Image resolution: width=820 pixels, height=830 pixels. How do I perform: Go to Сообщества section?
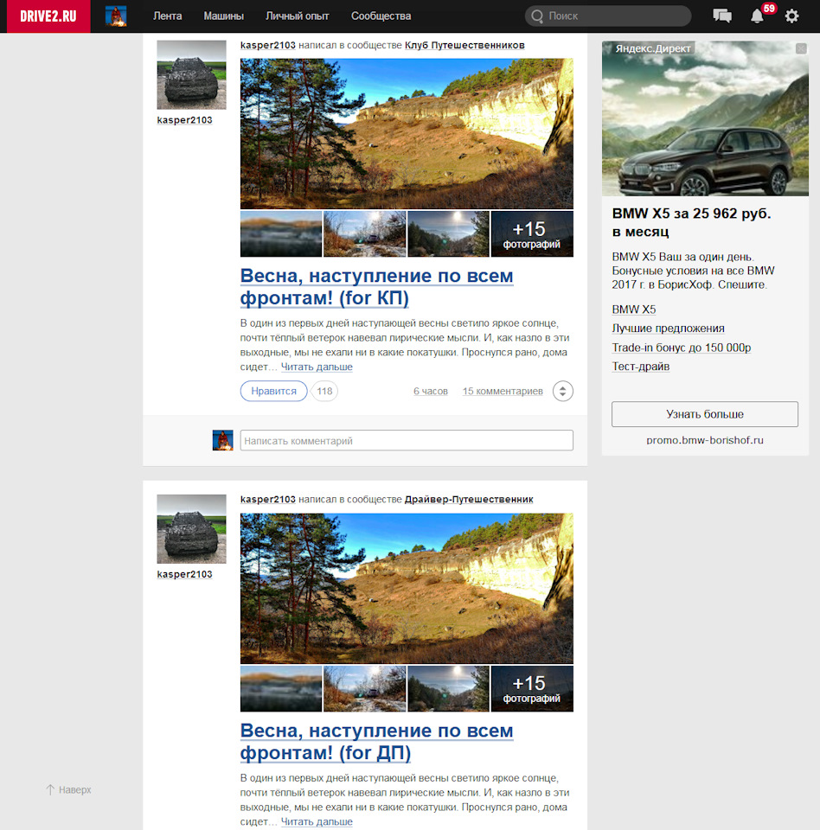[x=381, y=16]
